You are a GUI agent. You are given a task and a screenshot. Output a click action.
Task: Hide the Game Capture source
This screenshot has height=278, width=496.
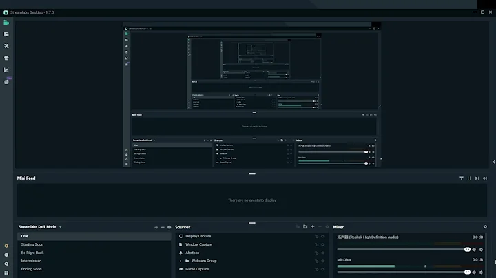tap(323, 269)
